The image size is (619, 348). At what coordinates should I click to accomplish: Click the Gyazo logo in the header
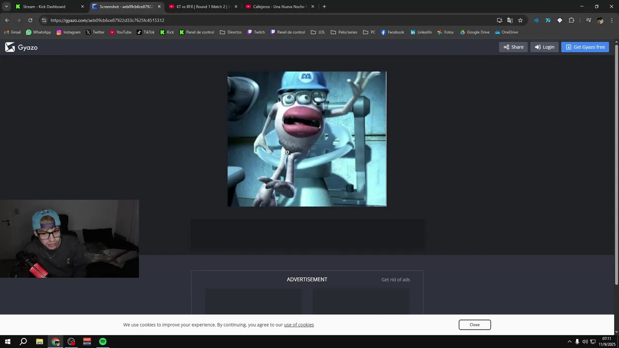tap(21, 47)
